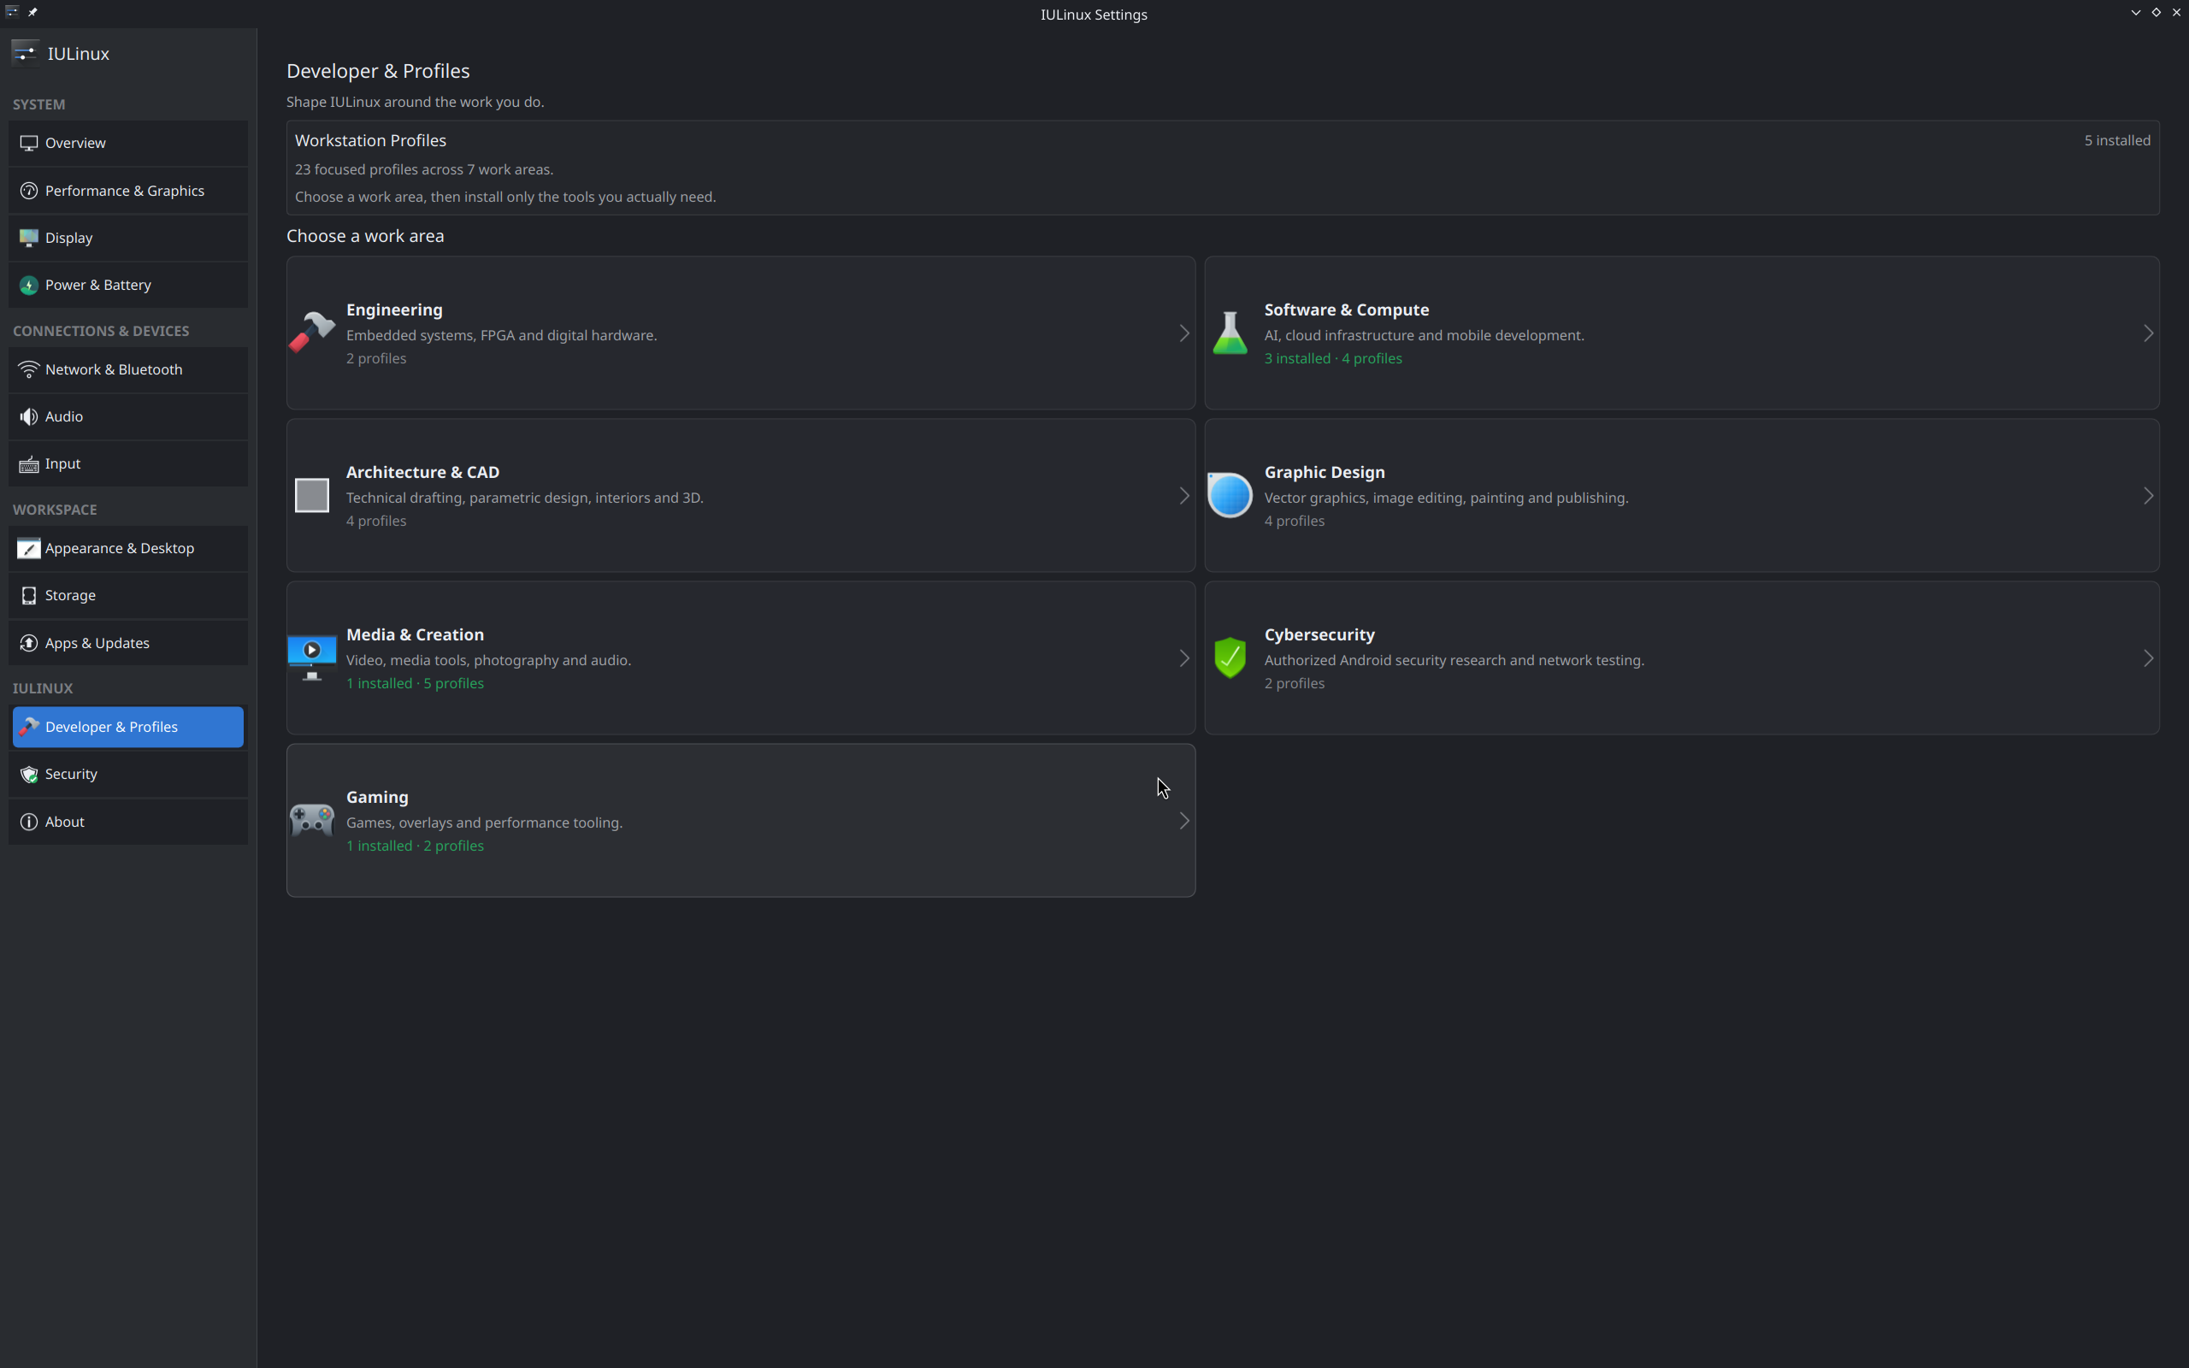Click the Gaming controller icon
The image size is (2189, 1368).
click(x=312, y=820)
